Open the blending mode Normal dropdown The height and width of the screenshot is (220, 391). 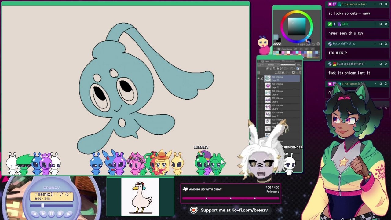click(x=272, y=65)
